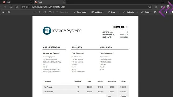Focus the address bar with 7.pdf path
This screenshot has height=97, width=173.
[x=48, y=7]
